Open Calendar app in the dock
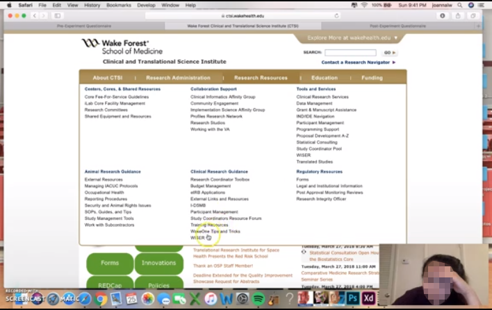 (132, 299)
